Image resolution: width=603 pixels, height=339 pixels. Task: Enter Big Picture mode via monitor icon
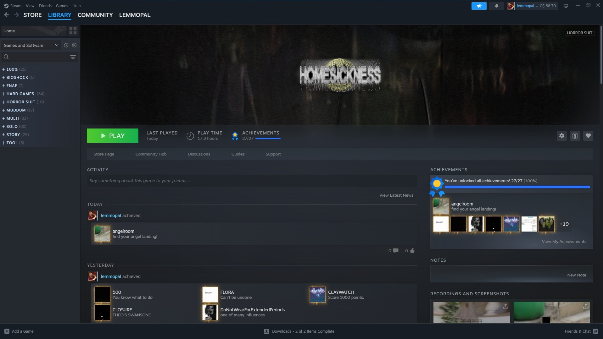[x=566, y=6]
